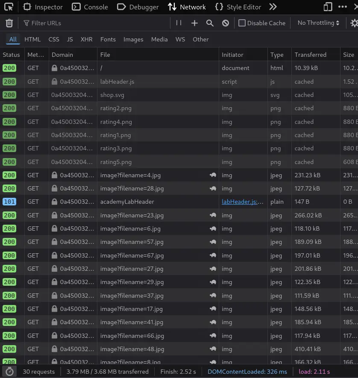Viewport: 358px width, 378px height.
Task: Activate the element picker icon
Action: click(x=9, y=7)
